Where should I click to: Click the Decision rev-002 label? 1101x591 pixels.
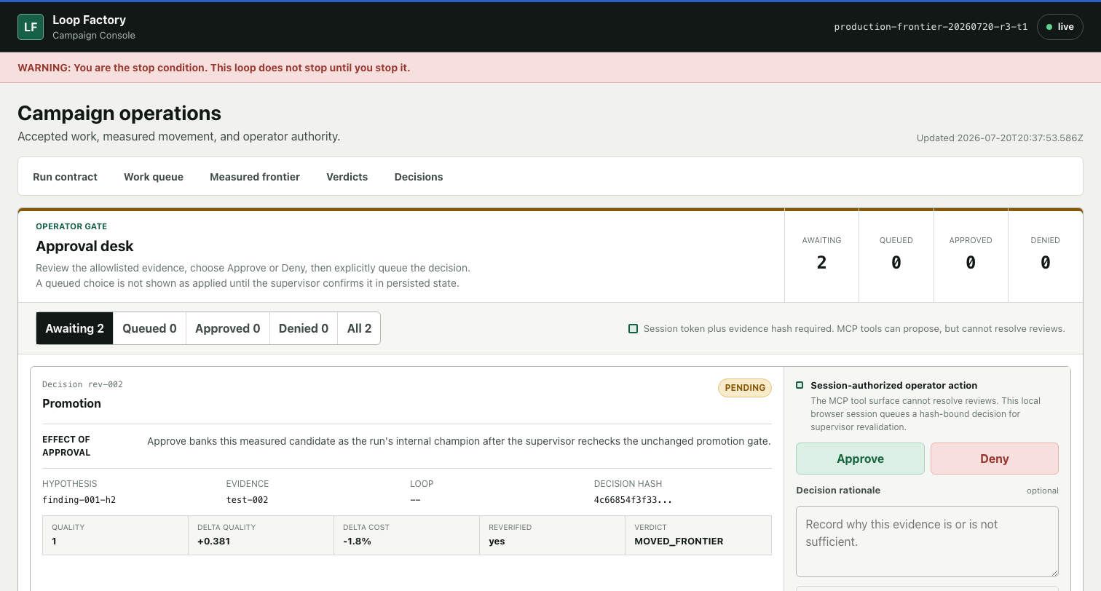click(82, 384)
